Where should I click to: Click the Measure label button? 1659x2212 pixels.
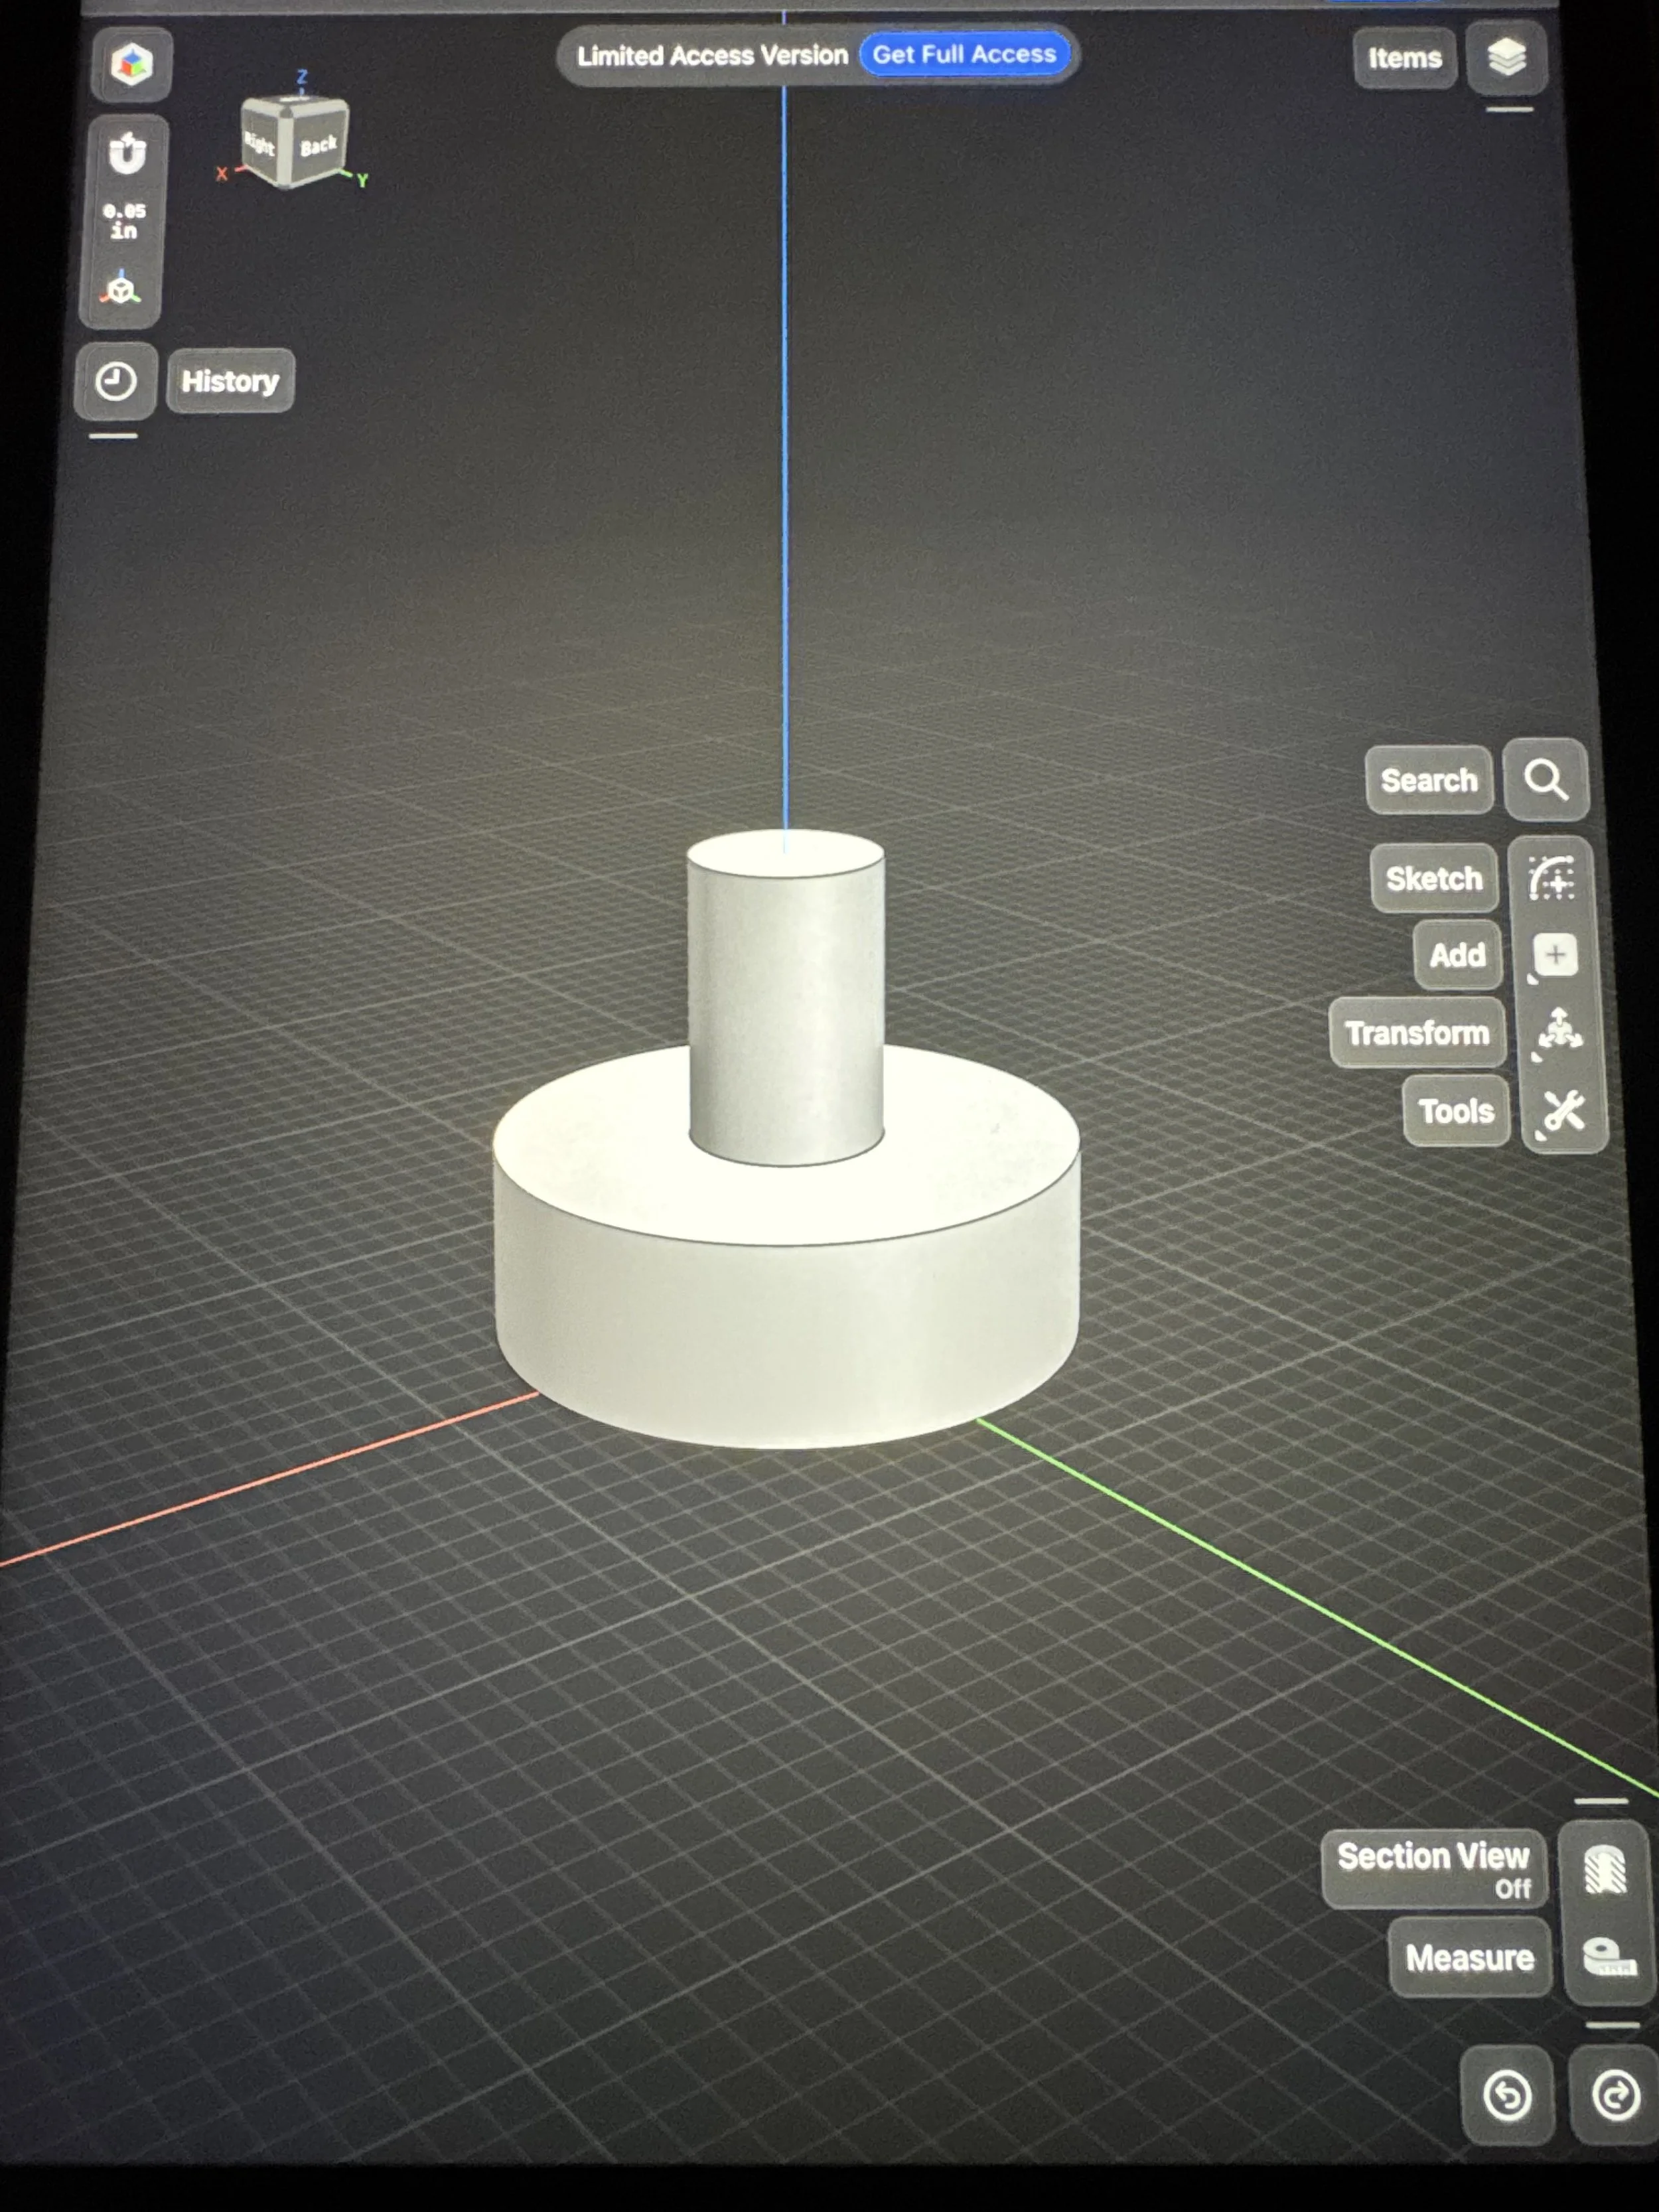pos(1469,1957)
